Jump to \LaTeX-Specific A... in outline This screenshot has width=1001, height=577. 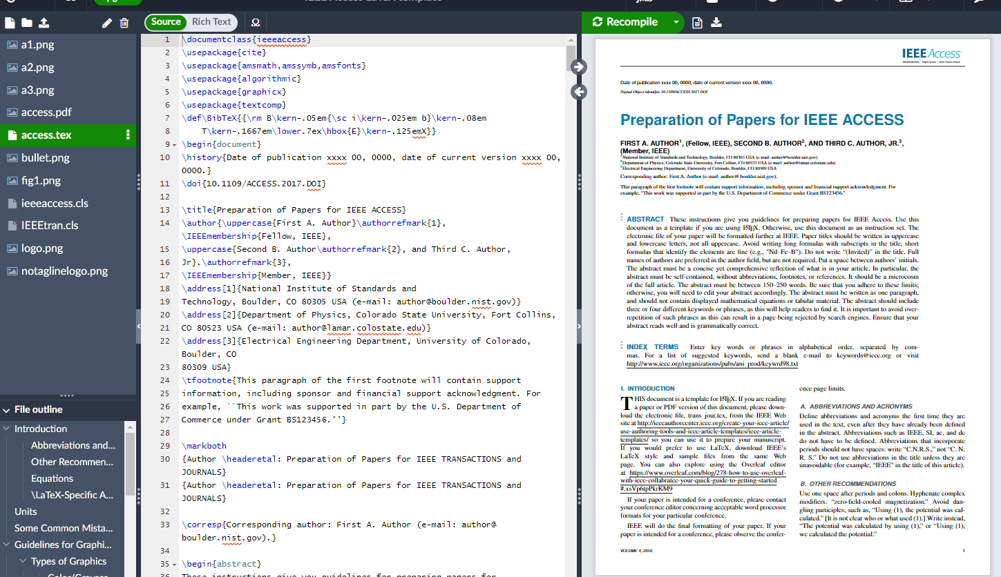point(73,495)
